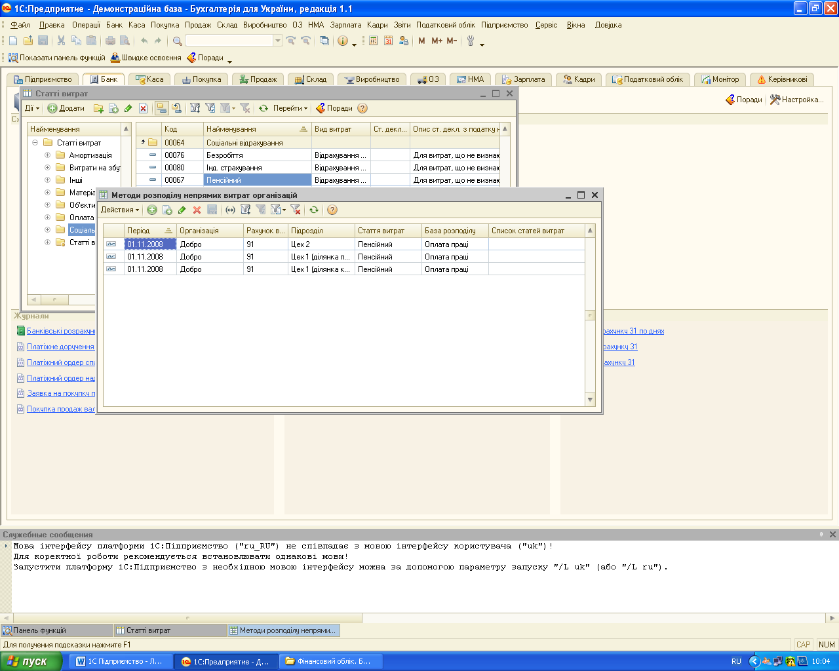Open the search field dropdown arrow
Image resolution: width=839 pixels, height=671 pixels.
[278, 41]
